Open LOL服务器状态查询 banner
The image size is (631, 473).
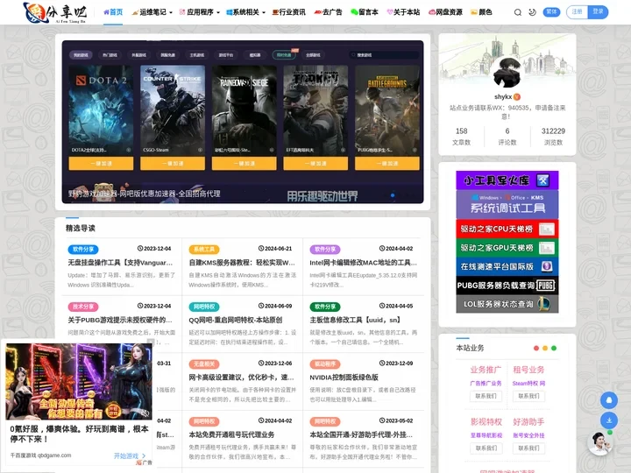coord(507,304)
